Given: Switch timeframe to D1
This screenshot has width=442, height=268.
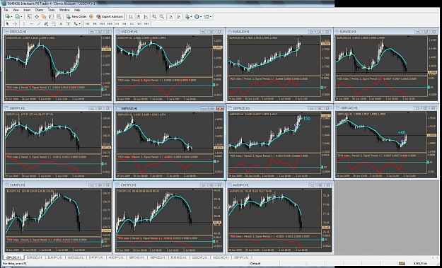Looking at the screenshot, I should (x=132, y=23).
